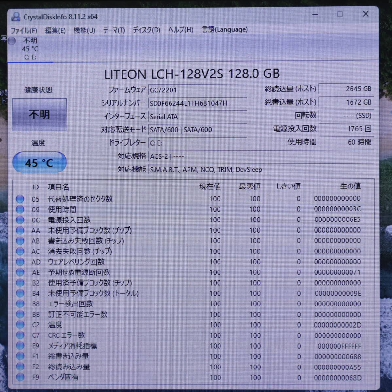
Task: Click status circle for row AA 未使用予備ブロック数
Action: [20, 230]
